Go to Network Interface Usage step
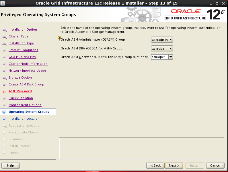The image size is (228, 172). tap(27, 71)
